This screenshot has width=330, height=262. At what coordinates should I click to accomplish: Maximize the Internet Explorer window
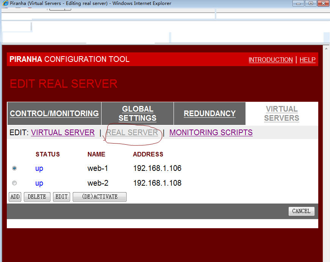click(311, 3)
